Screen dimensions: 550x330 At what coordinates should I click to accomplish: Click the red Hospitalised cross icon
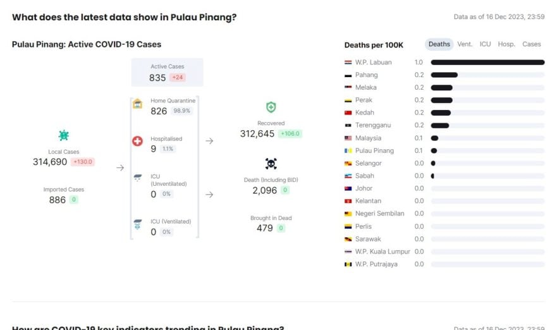pos(137,141)
